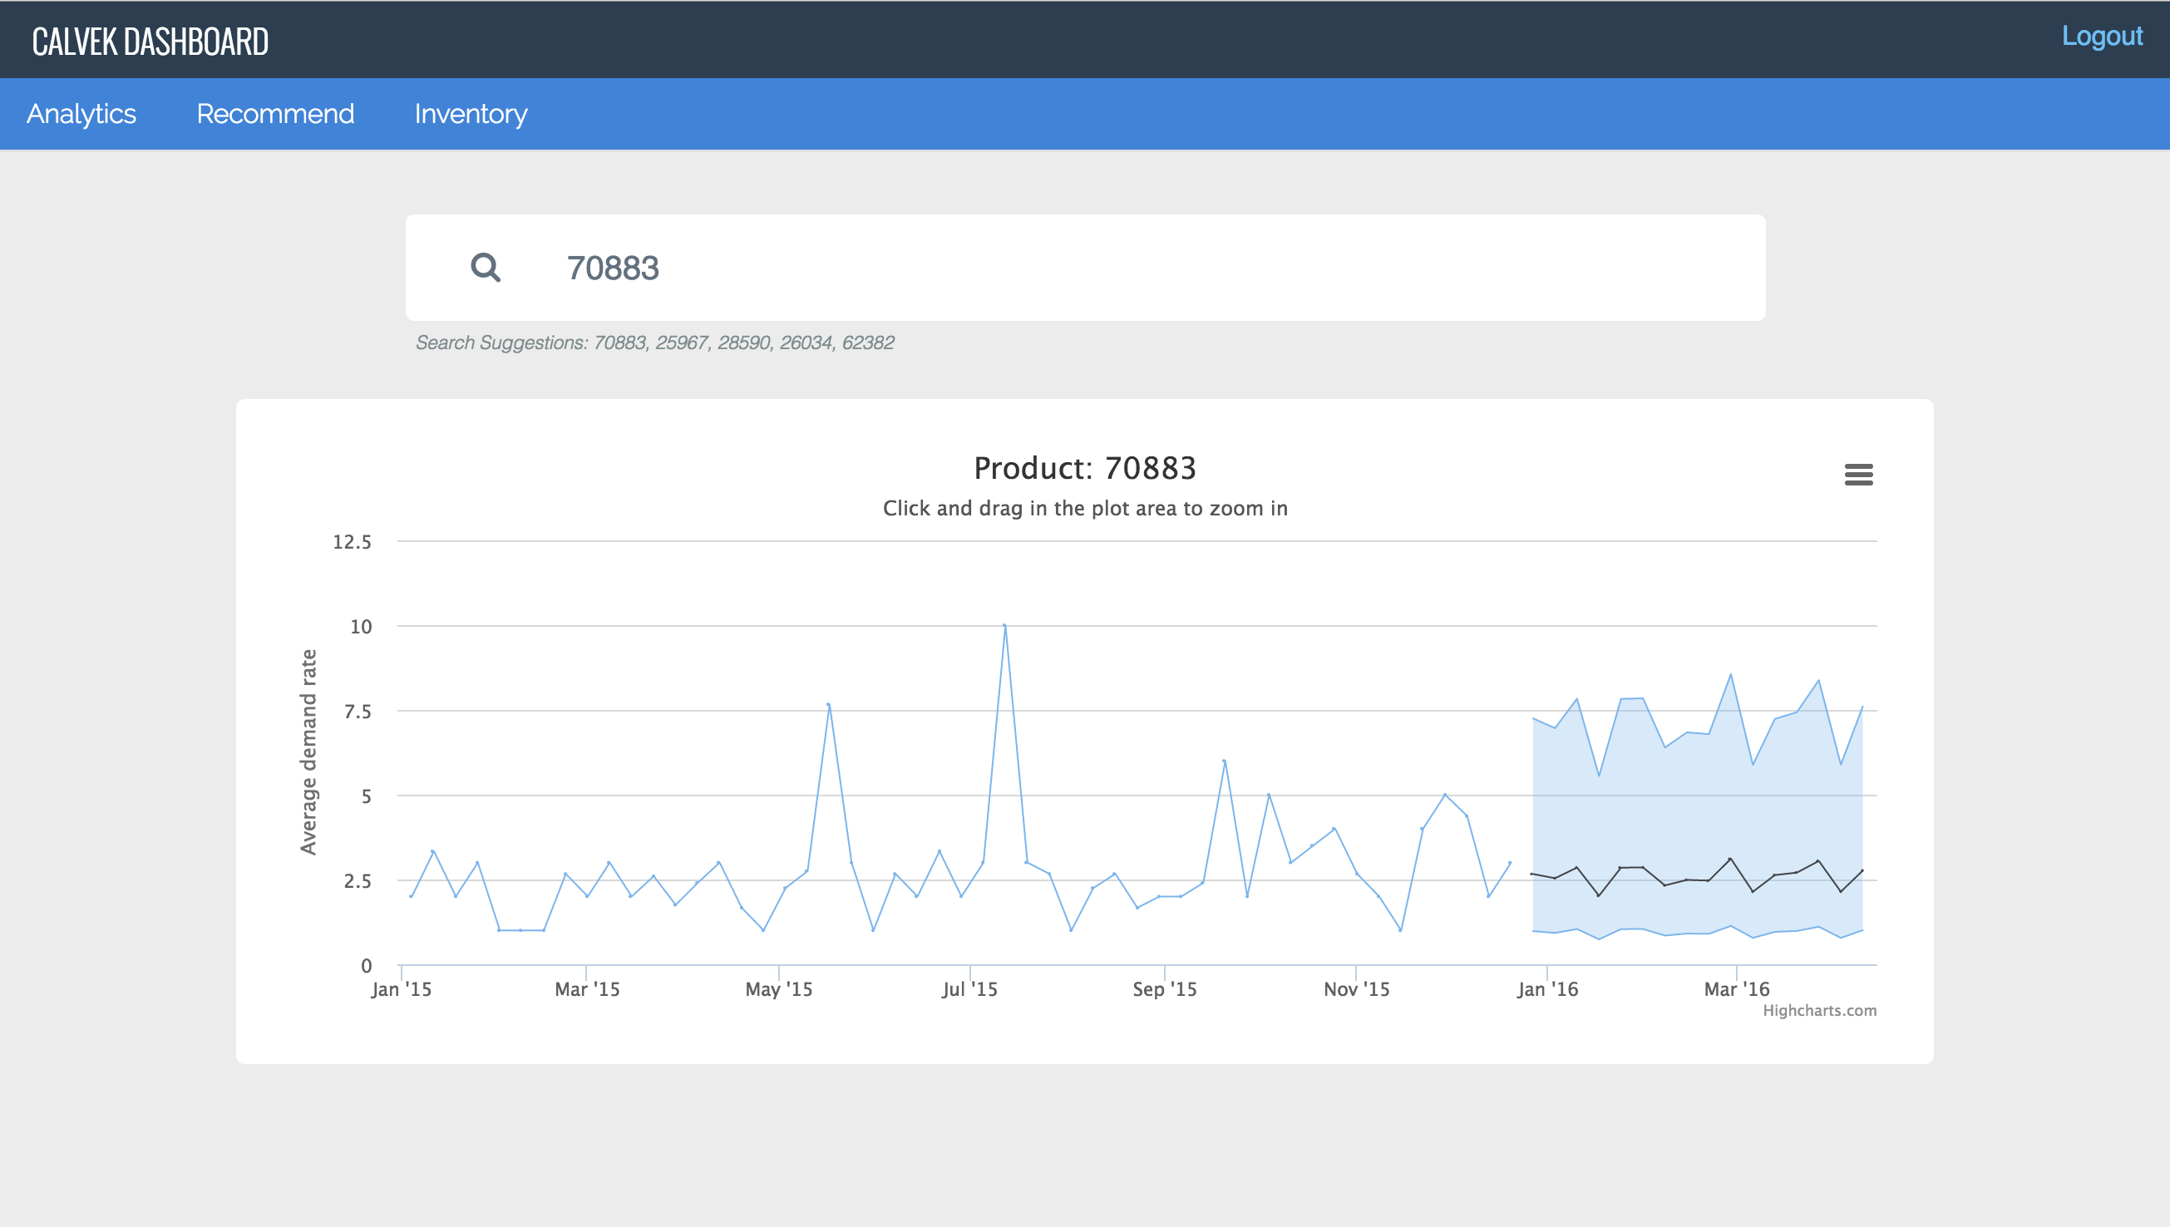
Task: Click the May '15 spike data point near 7.5
Action: pos(828,704)
